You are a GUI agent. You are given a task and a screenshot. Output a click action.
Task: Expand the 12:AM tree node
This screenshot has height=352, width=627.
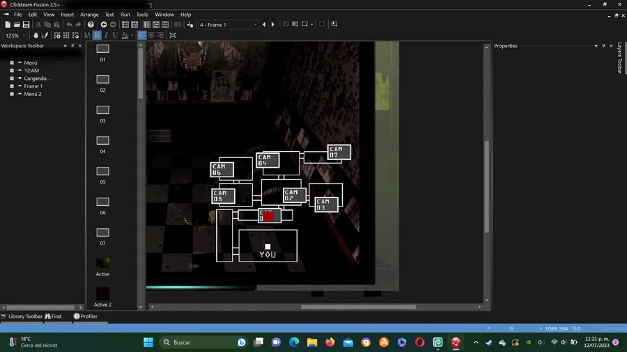[12, 71]
